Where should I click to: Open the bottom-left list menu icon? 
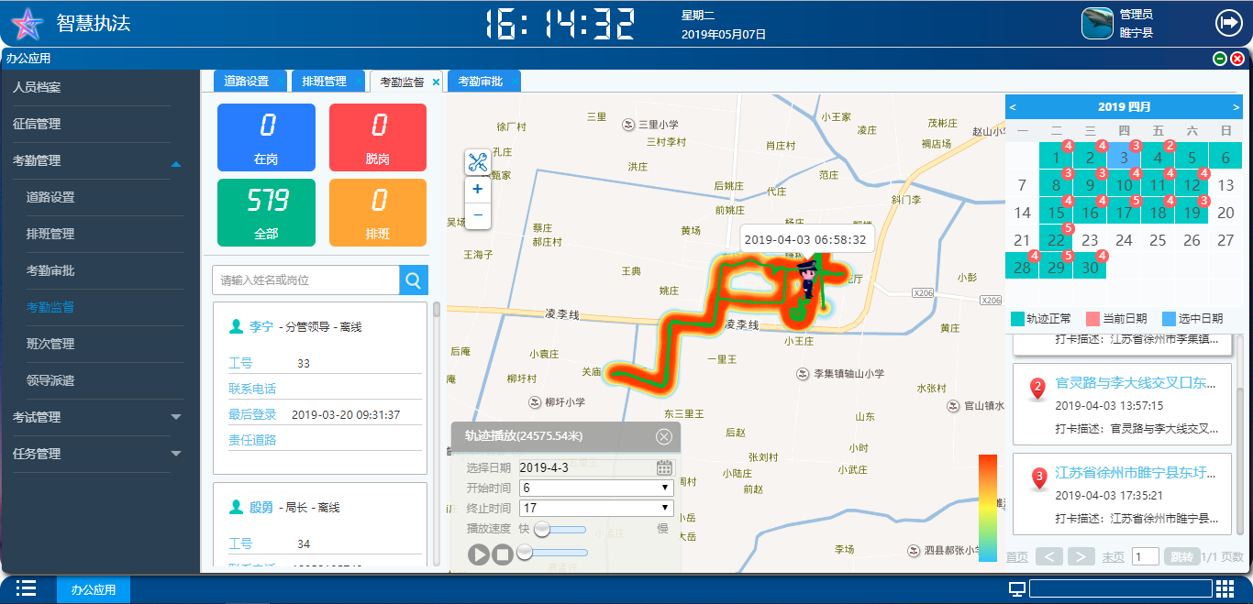click(x=26, y=588)
